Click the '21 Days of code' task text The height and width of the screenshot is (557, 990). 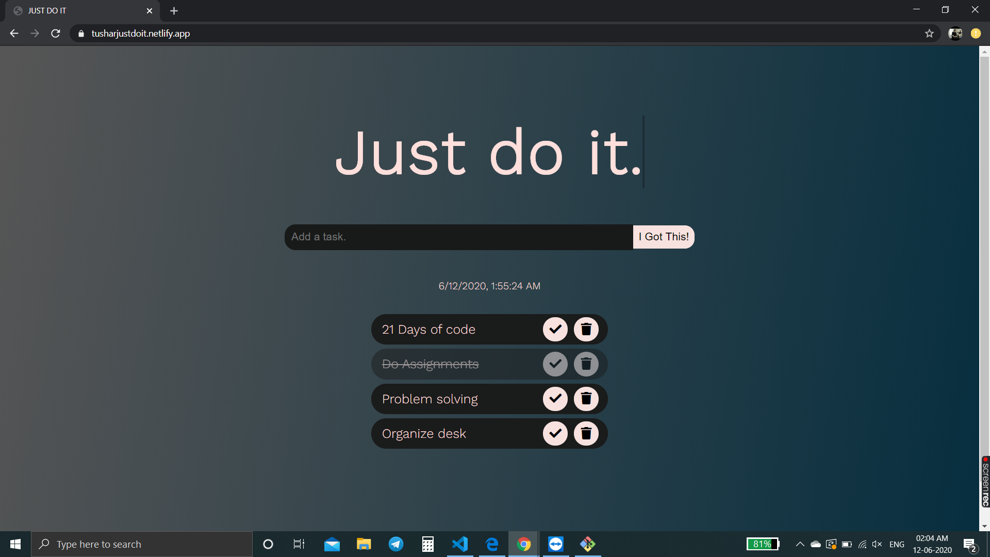(428, 330)
